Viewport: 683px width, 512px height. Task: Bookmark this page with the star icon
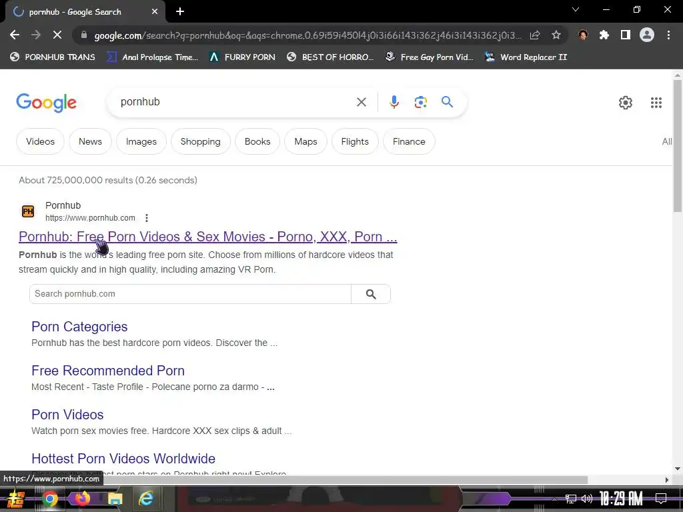[556, 35]
